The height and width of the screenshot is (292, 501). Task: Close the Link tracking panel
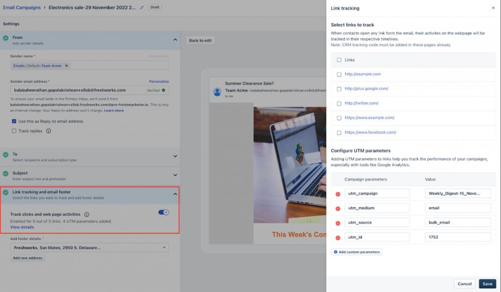click(494, 8)
